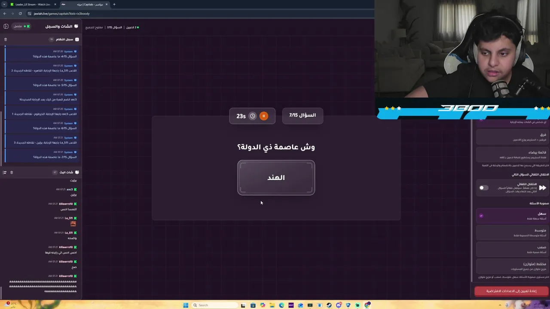This screenshot has width=550, height=309.
Task: Open Chrome from the taskbar
Action: pyautogui.click(x=367, y=305)
